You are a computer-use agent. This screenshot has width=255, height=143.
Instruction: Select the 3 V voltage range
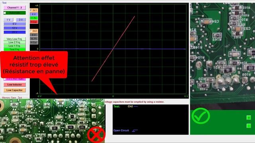pyautogui.click(x=21, y=19)
